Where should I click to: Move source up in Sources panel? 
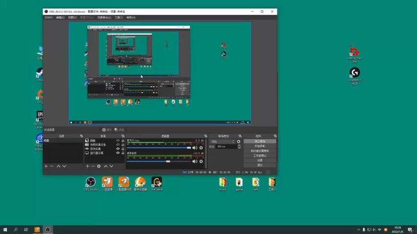[x=106, y=166]
